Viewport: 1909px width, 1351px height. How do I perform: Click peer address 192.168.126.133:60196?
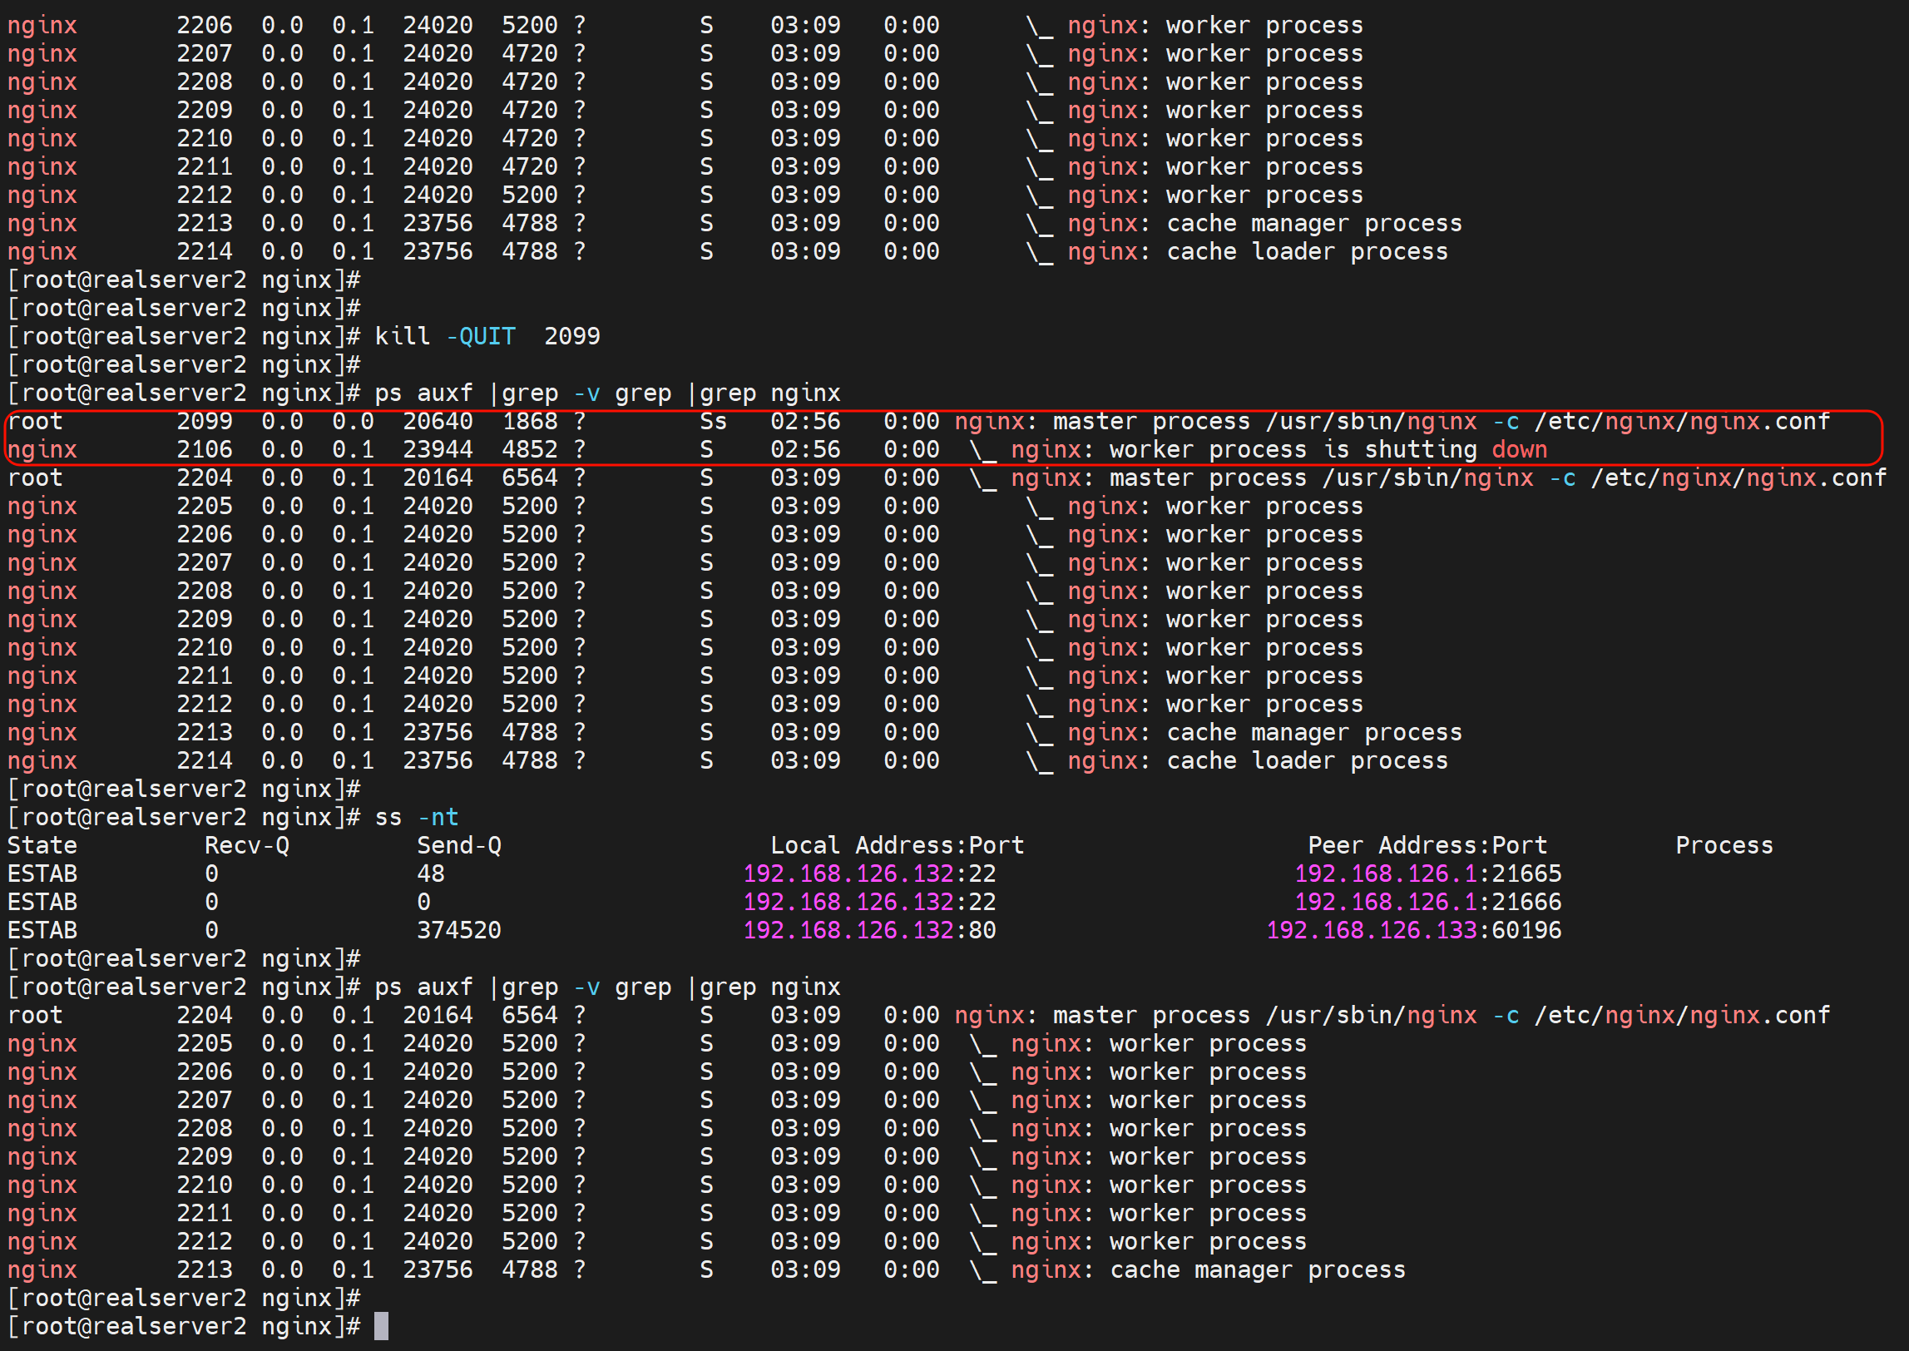point(1413,930)
